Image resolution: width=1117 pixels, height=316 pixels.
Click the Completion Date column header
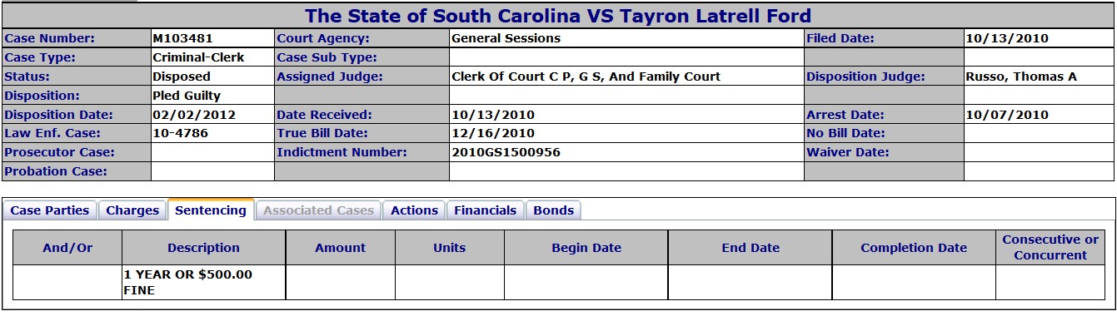coord(914,248)
